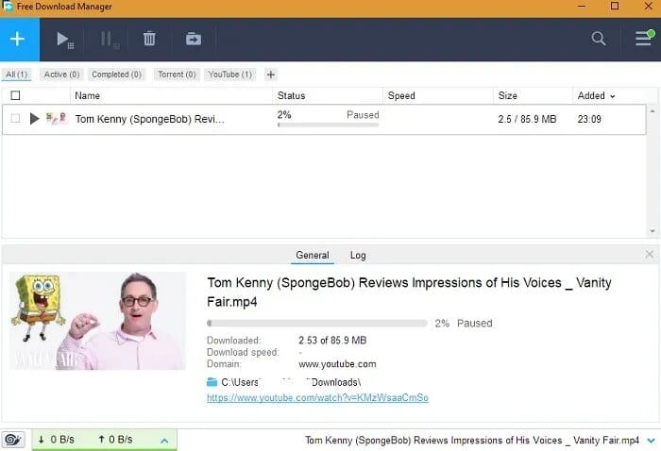This screenshot has width=661, height=451.
Task: Expand the speed limits panel arrow
Action: (163, 440)
